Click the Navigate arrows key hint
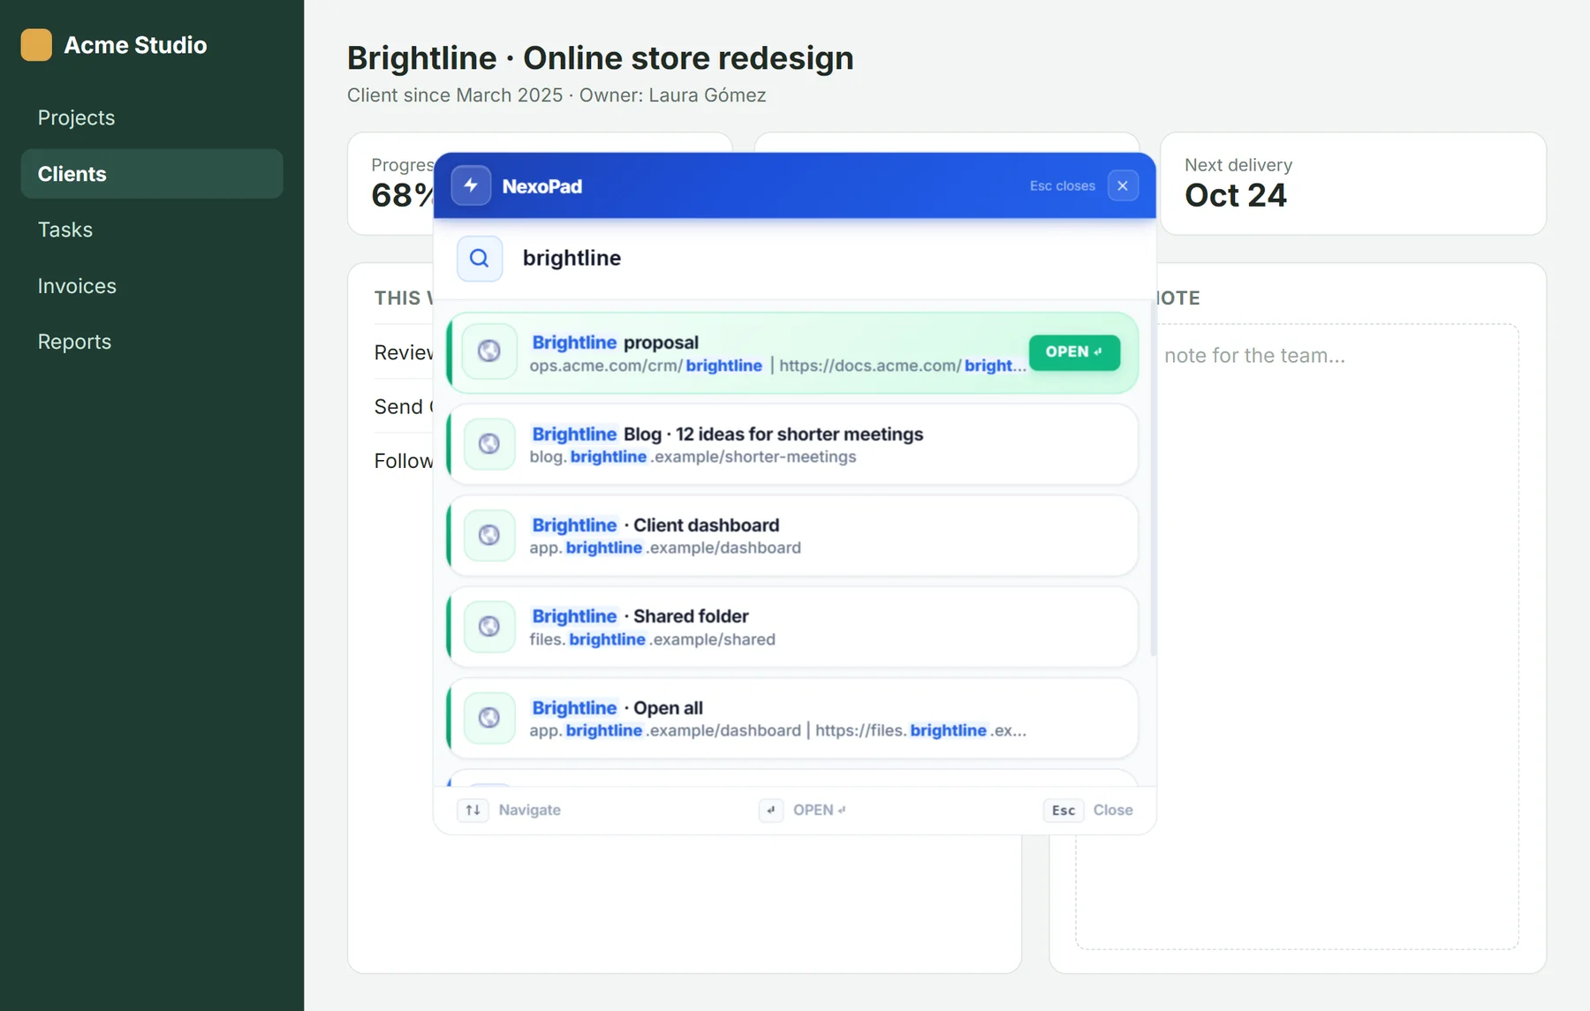Screen dimensions: 1590x1011 pyautogui.click(x=473, y=810)
